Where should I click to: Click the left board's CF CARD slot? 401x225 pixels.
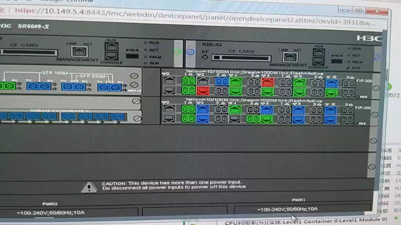tap(29, 52)
